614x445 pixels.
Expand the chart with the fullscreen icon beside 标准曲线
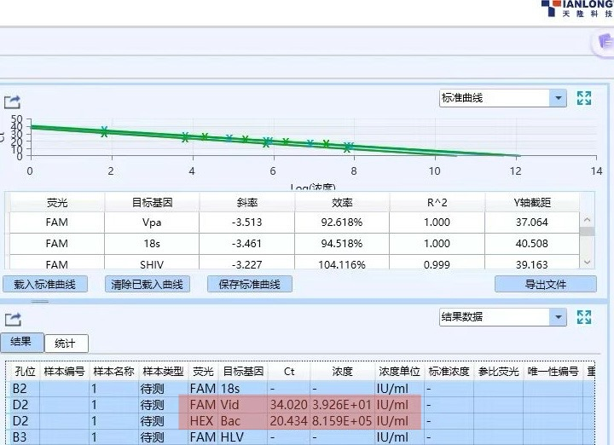point(584,98)
